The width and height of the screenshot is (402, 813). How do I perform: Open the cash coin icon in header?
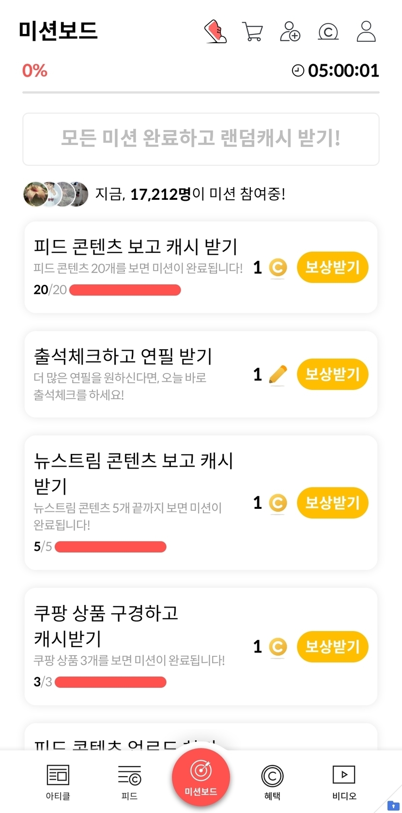tap(328, 32)
